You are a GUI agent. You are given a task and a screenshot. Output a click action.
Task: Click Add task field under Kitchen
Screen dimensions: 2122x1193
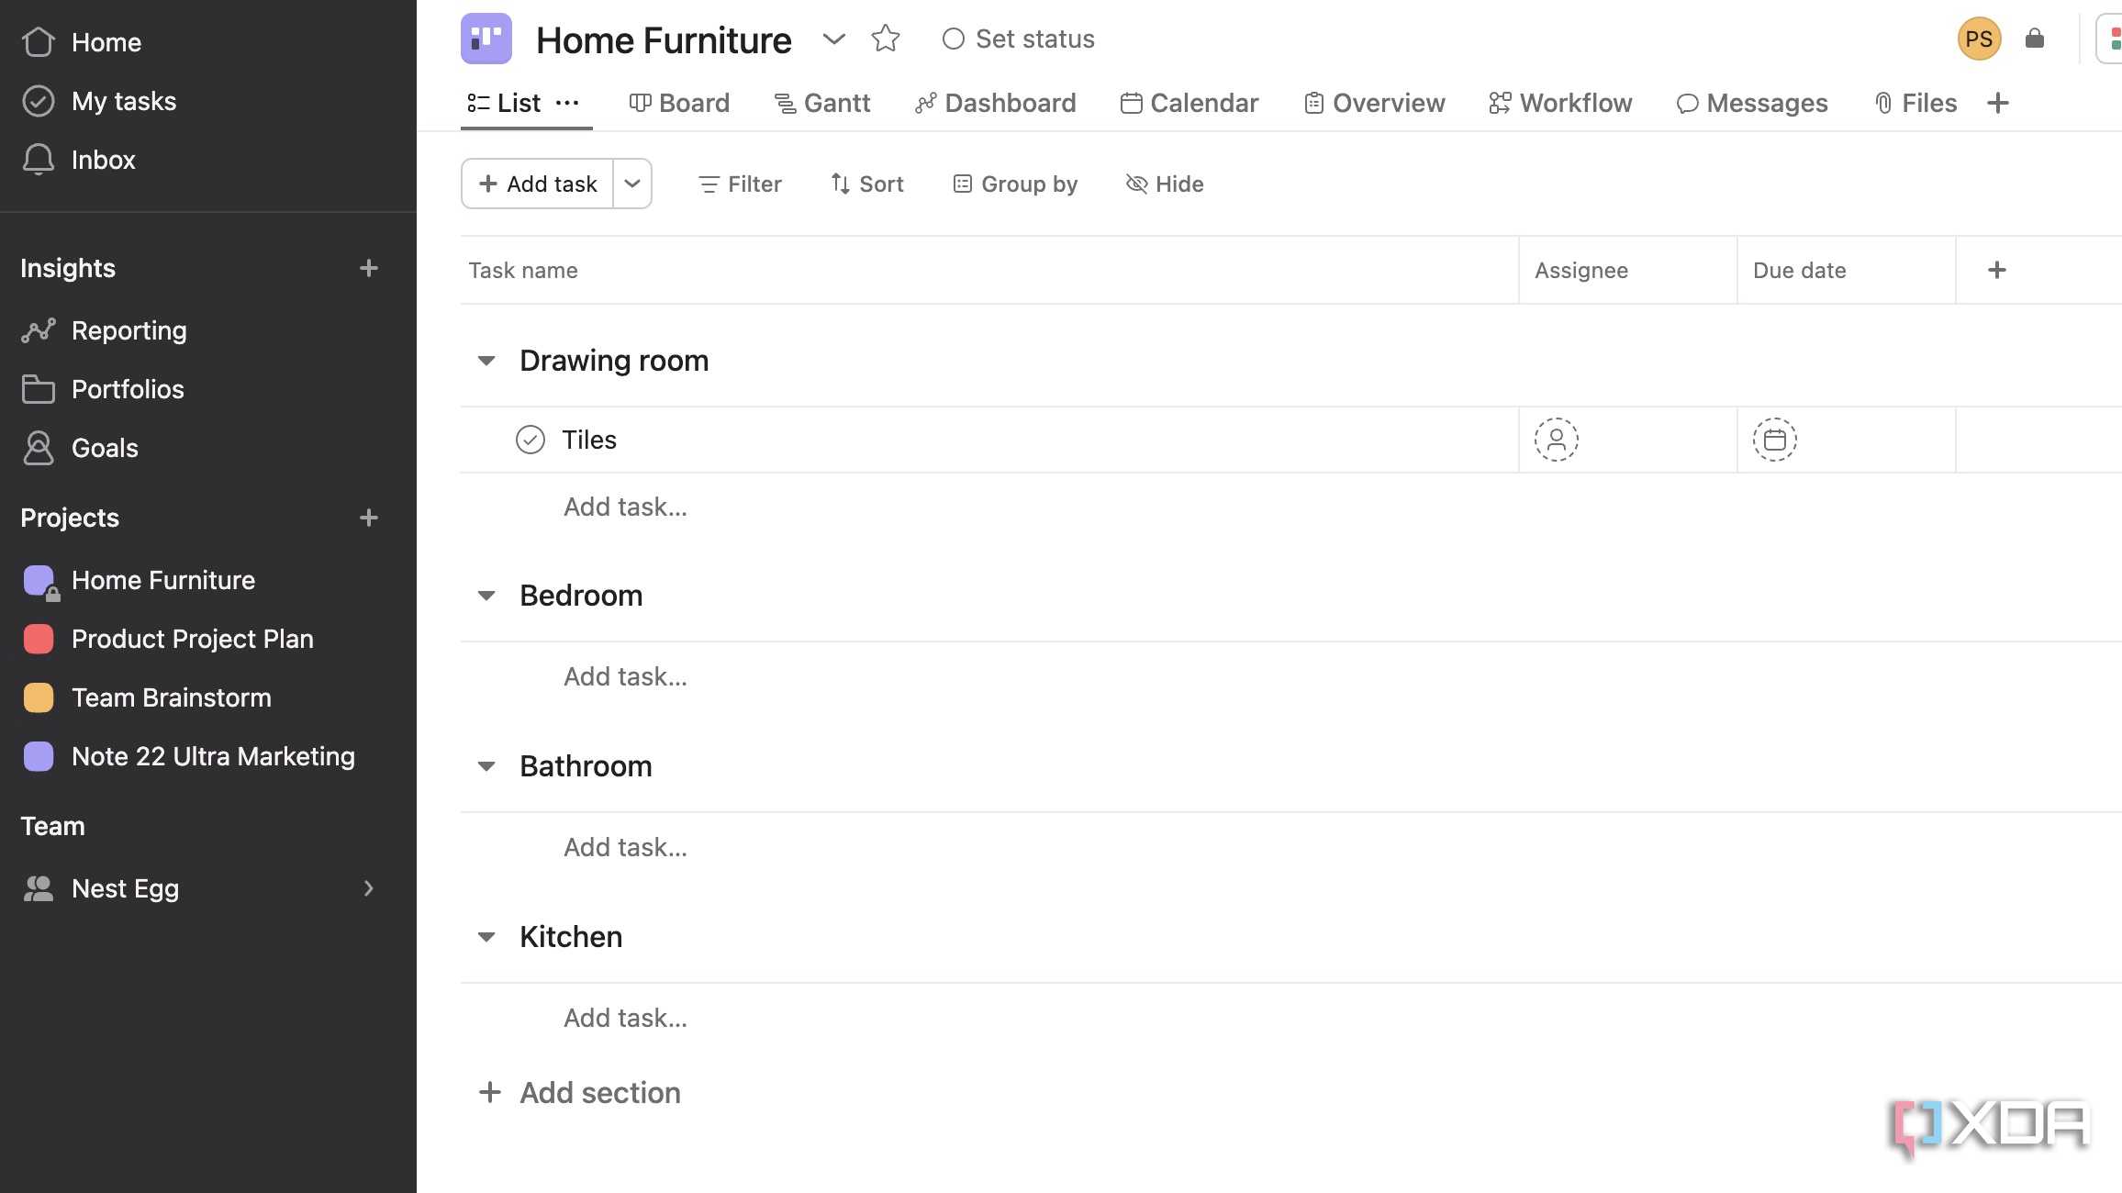click(625, 1018)
